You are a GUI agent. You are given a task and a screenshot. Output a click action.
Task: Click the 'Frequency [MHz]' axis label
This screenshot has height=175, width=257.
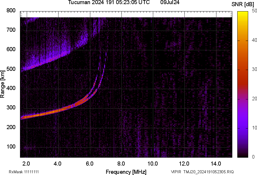point(126,172)
